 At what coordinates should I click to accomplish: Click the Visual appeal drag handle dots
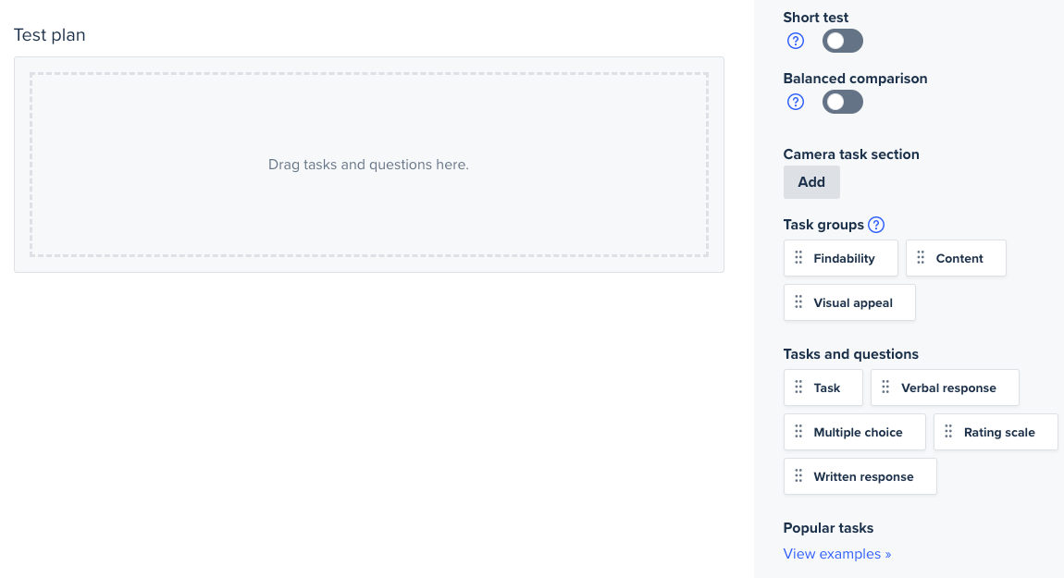click(798, 302)
